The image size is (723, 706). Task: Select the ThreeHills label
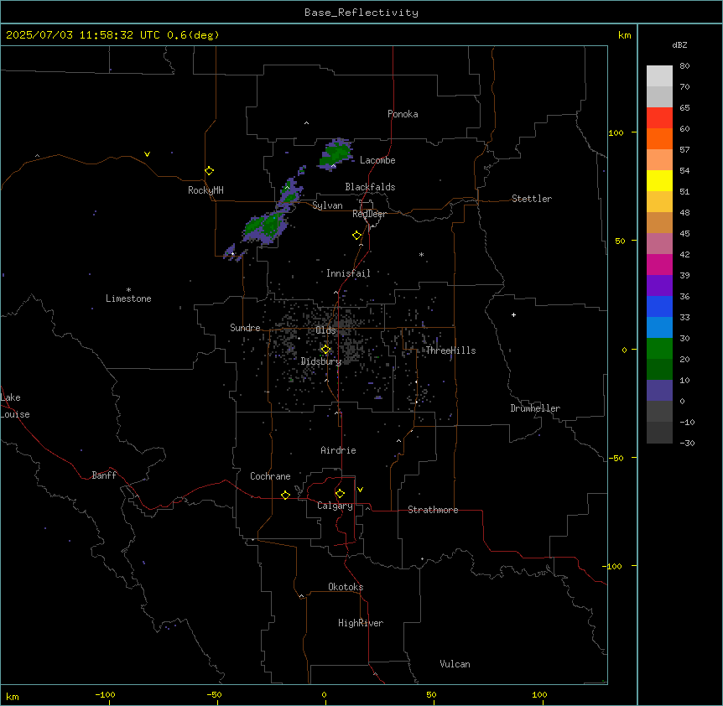point(450,350)
